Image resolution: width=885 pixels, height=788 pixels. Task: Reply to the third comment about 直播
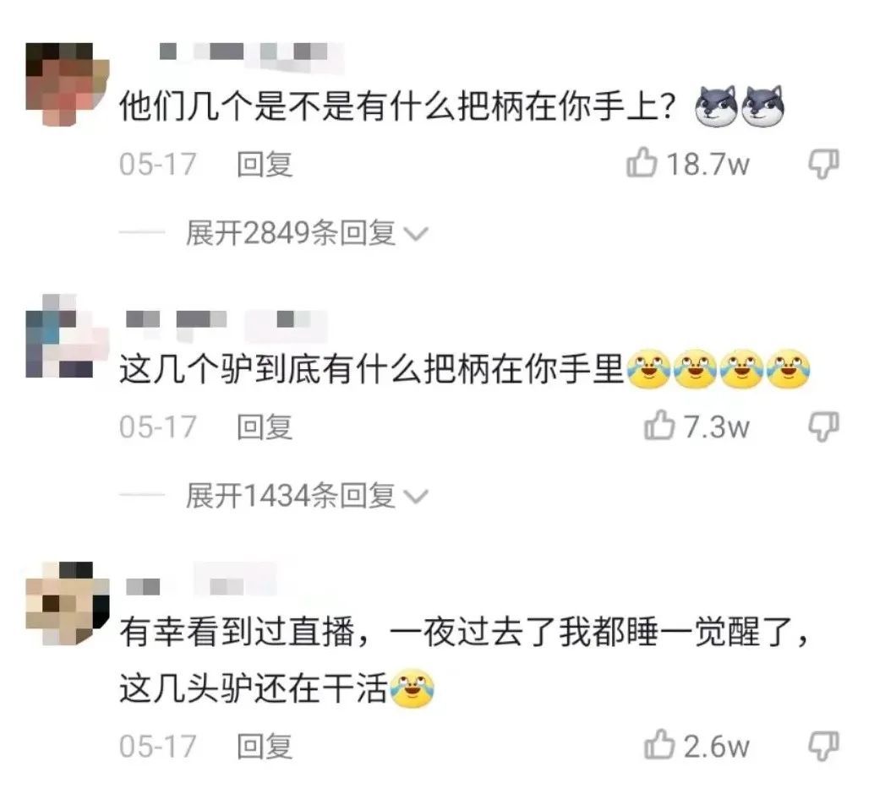265,747
